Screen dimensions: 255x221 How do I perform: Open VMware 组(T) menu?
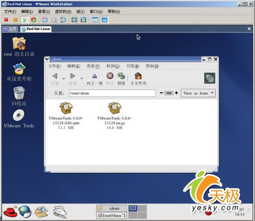click(x=80, y=12)
